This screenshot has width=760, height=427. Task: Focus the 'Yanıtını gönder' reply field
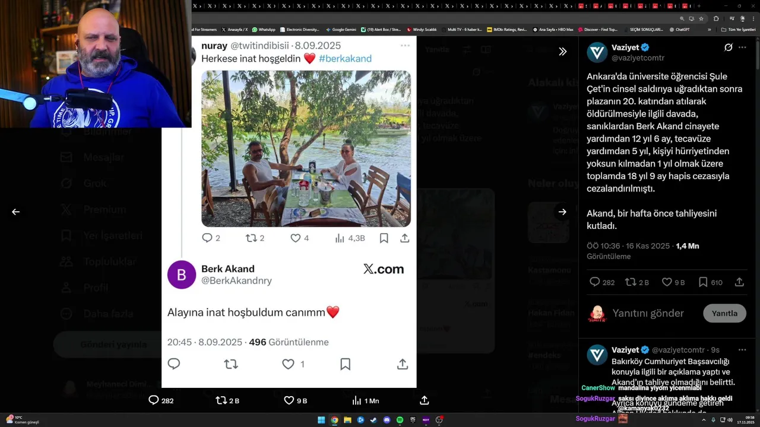pyautogui.click(x=648, y=313)
